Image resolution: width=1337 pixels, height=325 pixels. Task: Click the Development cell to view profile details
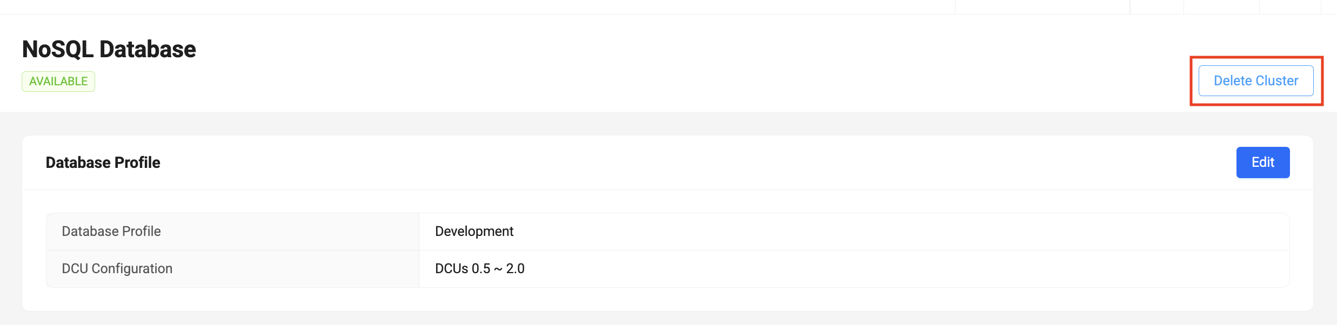coord(474,231)
